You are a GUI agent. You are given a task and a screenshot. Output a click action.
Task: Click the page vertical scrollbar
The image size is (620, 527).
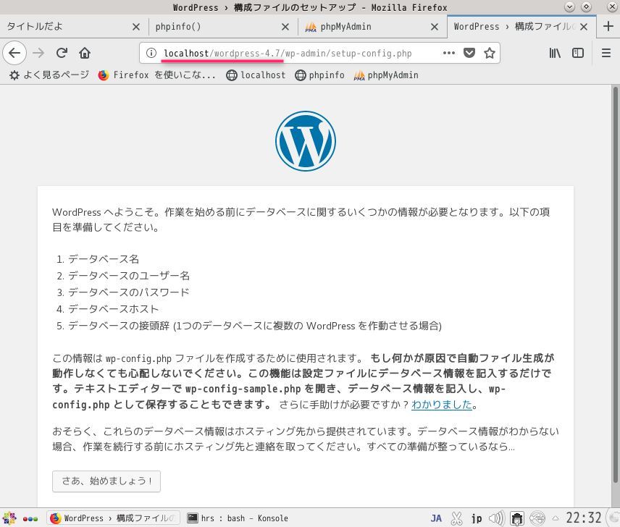615,284
